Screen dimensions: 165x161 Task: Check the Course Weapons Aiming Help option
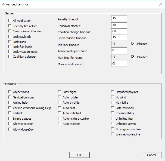[10, 108]
